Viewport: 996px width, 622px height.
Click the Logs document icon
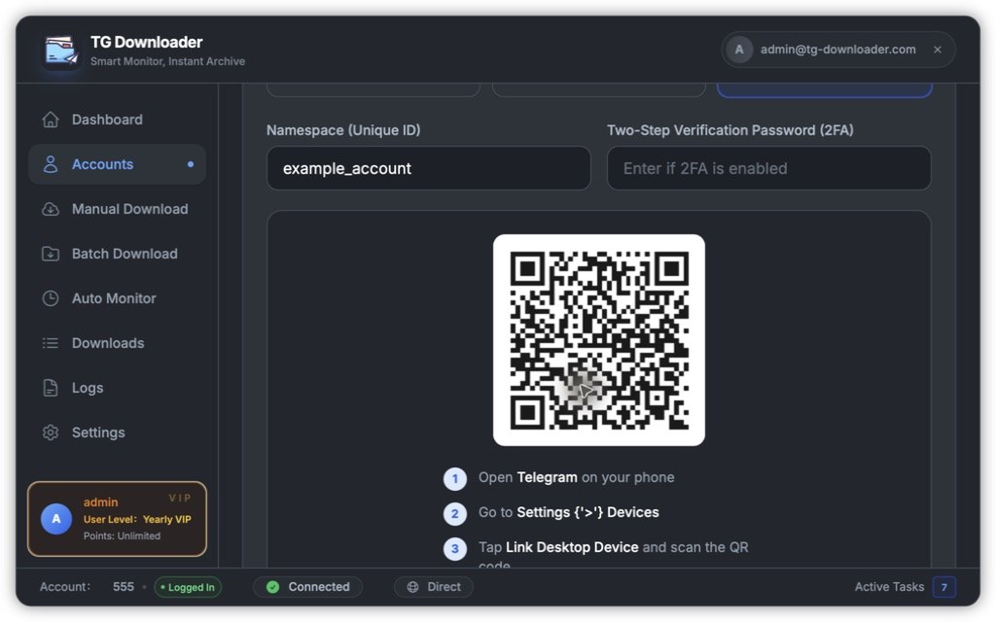pyautogui.click(x=51, y=388)
